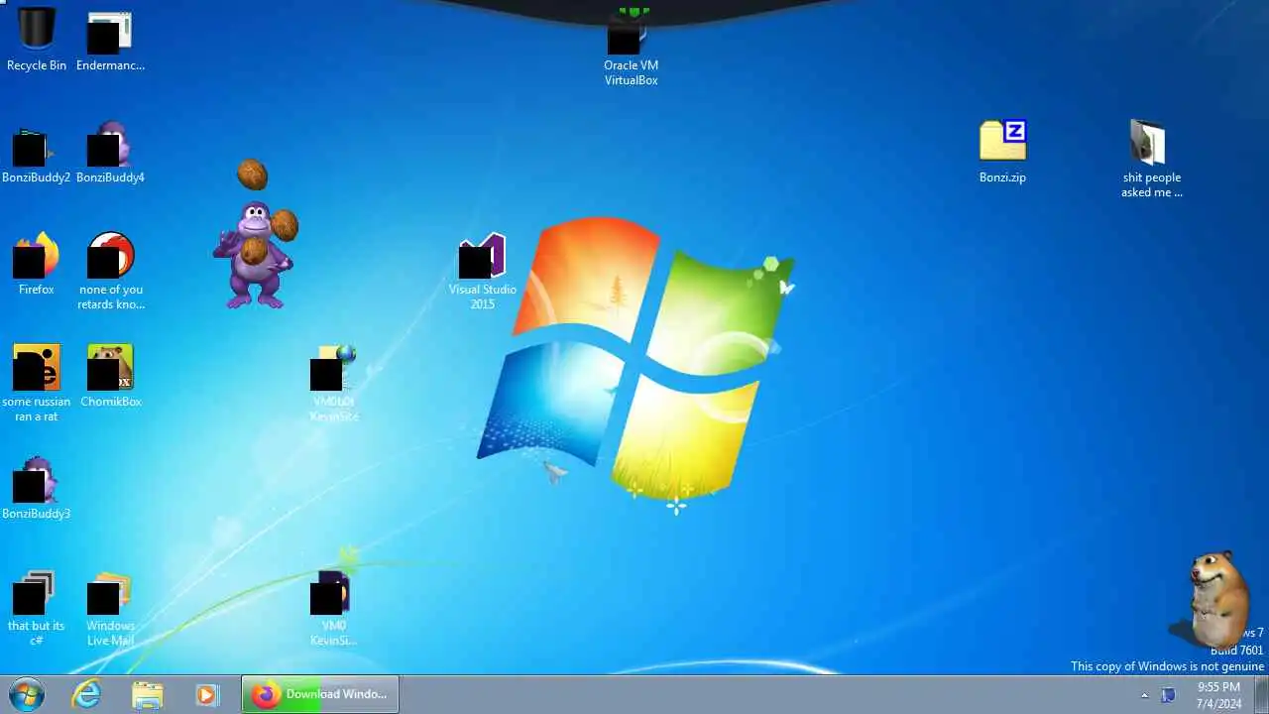Screen dimensions: 1269x714
Task: Select the 'shit people asked me' folder
Action: click(x=1151, y=159)
